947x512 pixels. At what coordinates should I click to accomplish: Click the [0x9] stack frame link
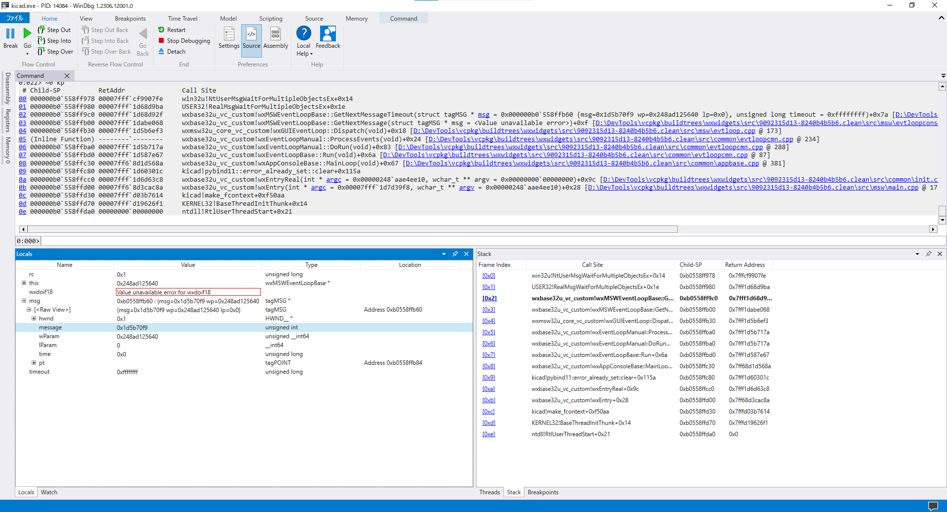click(488, 378)
